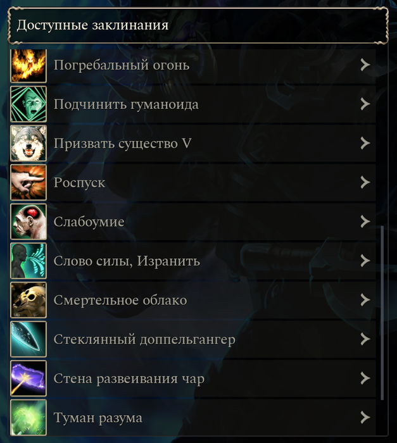Expand the Подчинить гуманоида chevron arrow
Viewport: 397px width, 443px height.
tap(365, 104)
